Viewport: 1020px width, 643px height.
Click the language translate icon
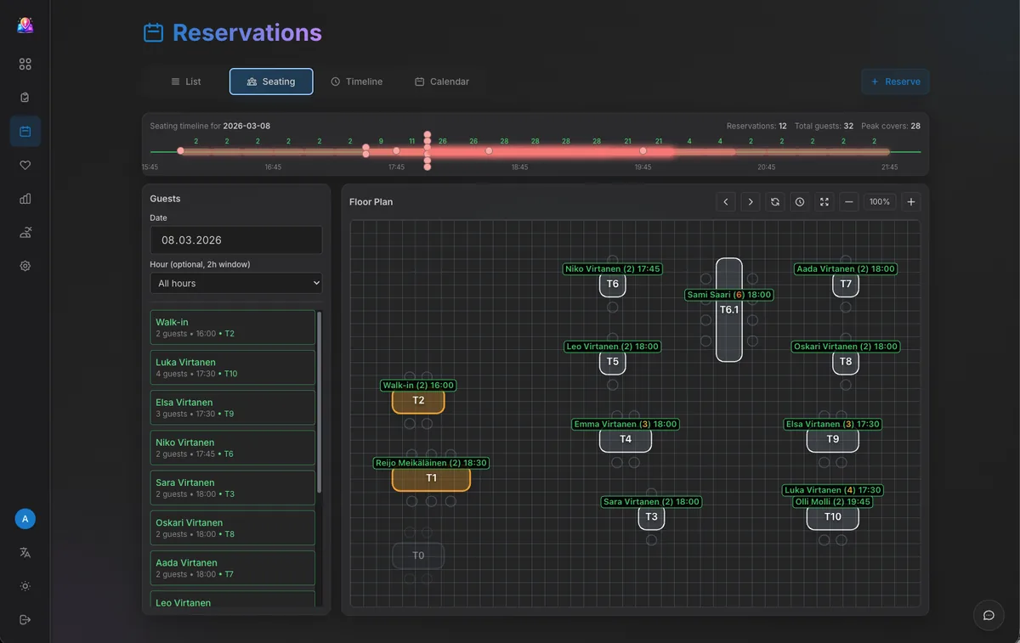[x=25, y=553]
